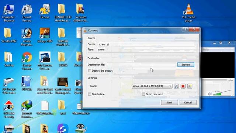The width and height of the screenshot is (236, 133).
Task: Delete the selected profile with the red X icon
Action: 183,86
